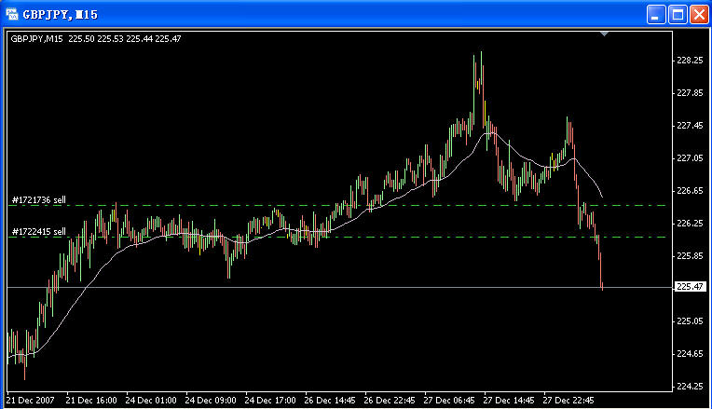The width and height of the screenshot is (712, 409).
Task: Click the 24 Dec 09:00 time label
Action: (x=211, y=401)
